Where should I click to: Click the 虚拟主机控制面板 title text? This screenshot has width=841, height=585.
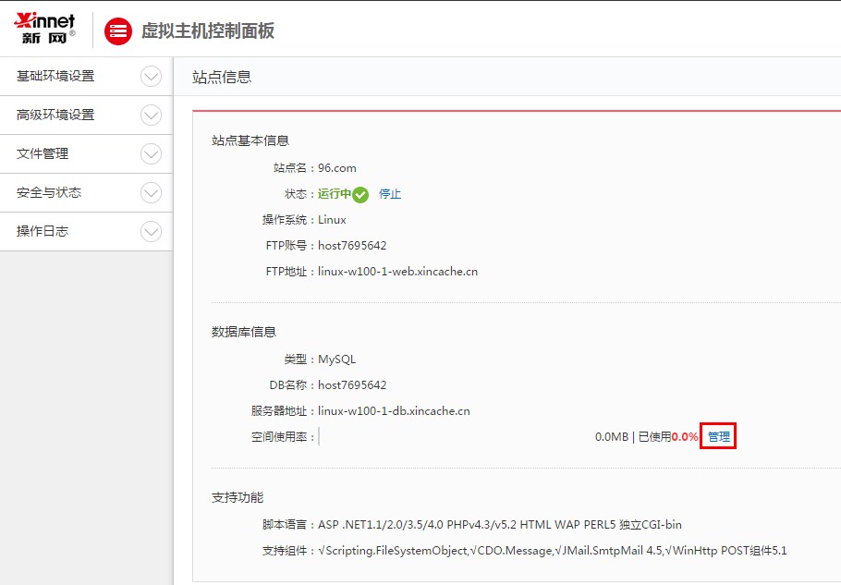tap(207, 30)
